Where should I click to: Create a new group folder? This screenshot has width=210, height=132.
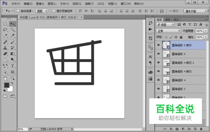pos(189,129)
